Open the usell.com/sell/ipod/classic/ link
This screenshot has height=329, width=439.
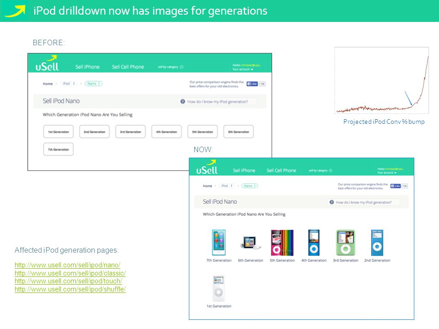tap(70, 273)
